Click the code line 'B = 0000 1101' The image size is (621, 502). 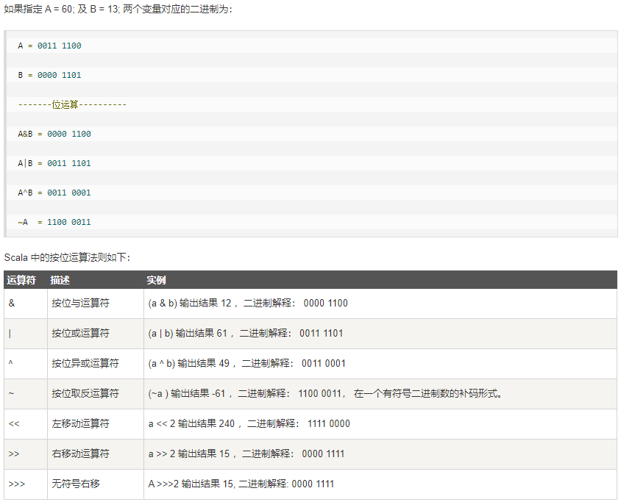click(50, 75)
